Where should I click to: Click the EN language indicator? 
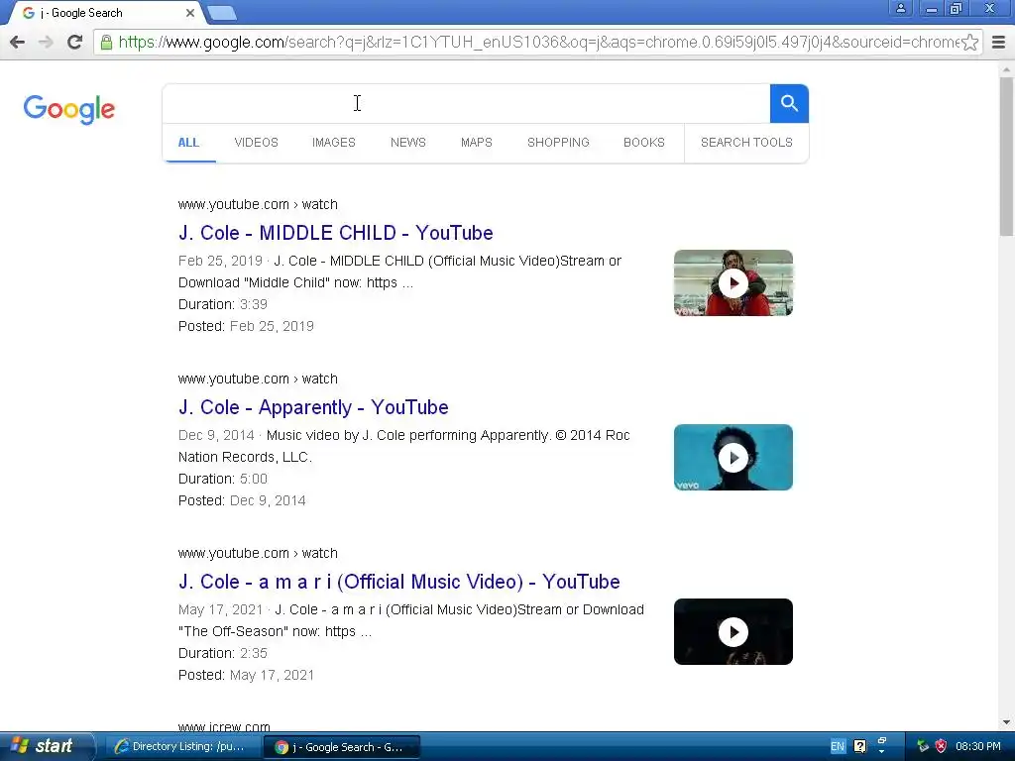[x=837, y=747]
